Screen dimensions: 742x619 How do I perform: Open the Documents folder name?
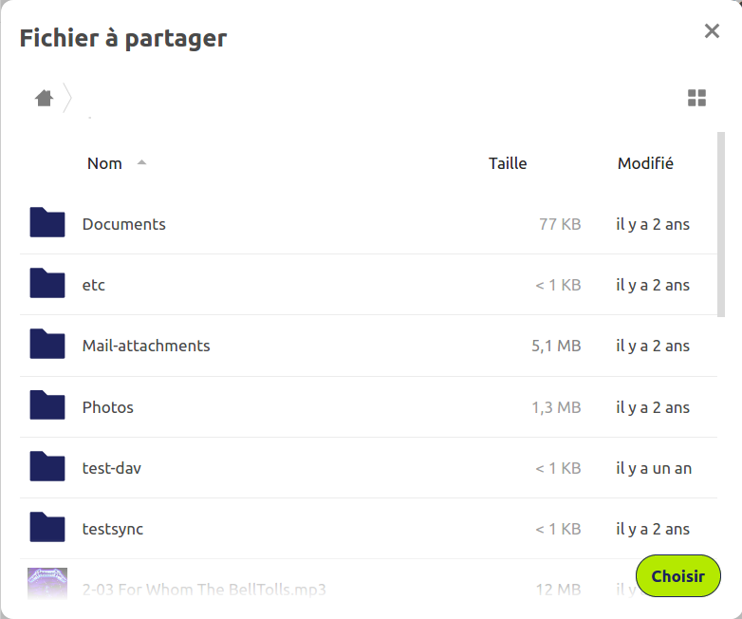coord(124,224)
